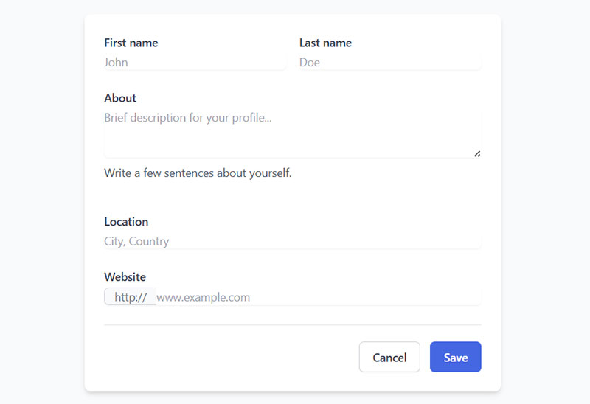The width and height of the screenshot is (590, 404).
Task: Click the blue Save button
Action: pos(456,357)
